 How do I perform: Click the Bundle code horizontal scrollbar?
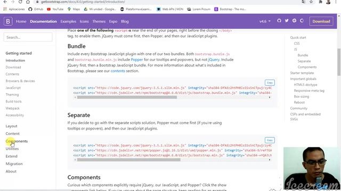point(127,98)
